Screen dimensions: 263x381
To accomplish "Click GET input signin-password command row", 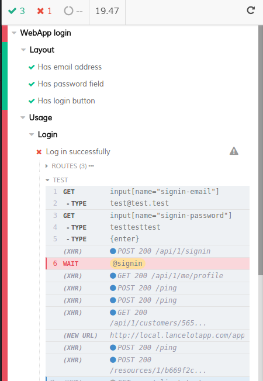I will click(x=147, y=216).
